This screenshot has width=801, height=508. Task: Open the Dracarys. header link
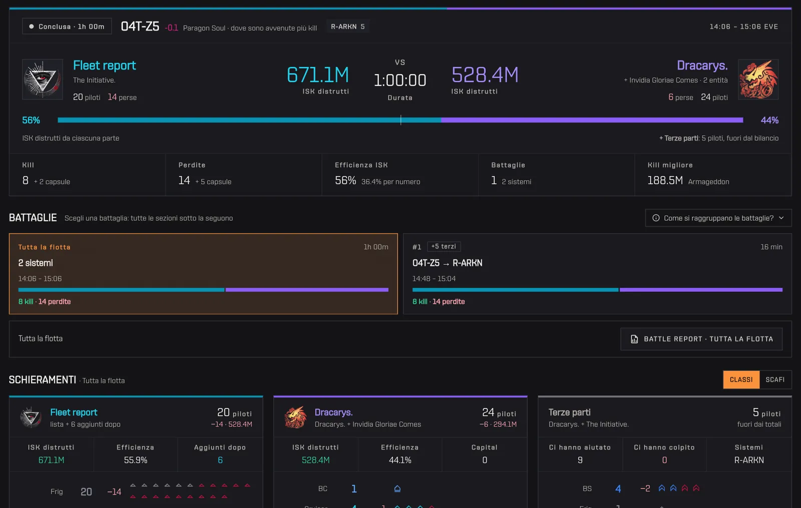[x=702, y=65]
